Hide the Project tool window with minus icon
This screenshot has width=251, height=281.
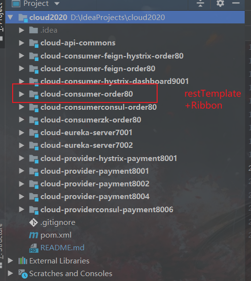tap(236, 3)
